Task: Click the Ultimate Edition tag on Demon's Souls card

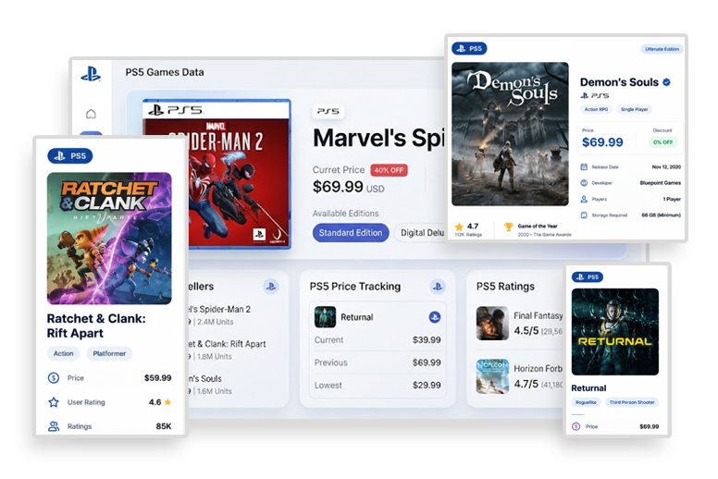Action: 662,49
